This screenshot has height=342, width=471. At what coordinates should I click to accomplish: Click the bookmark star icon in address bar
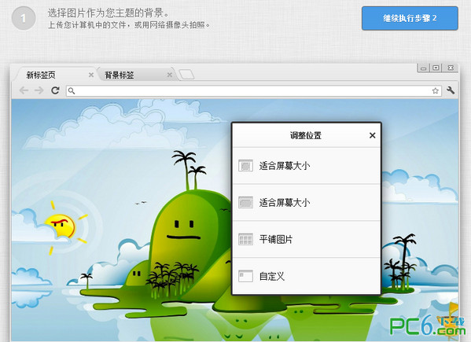point(436,90)
